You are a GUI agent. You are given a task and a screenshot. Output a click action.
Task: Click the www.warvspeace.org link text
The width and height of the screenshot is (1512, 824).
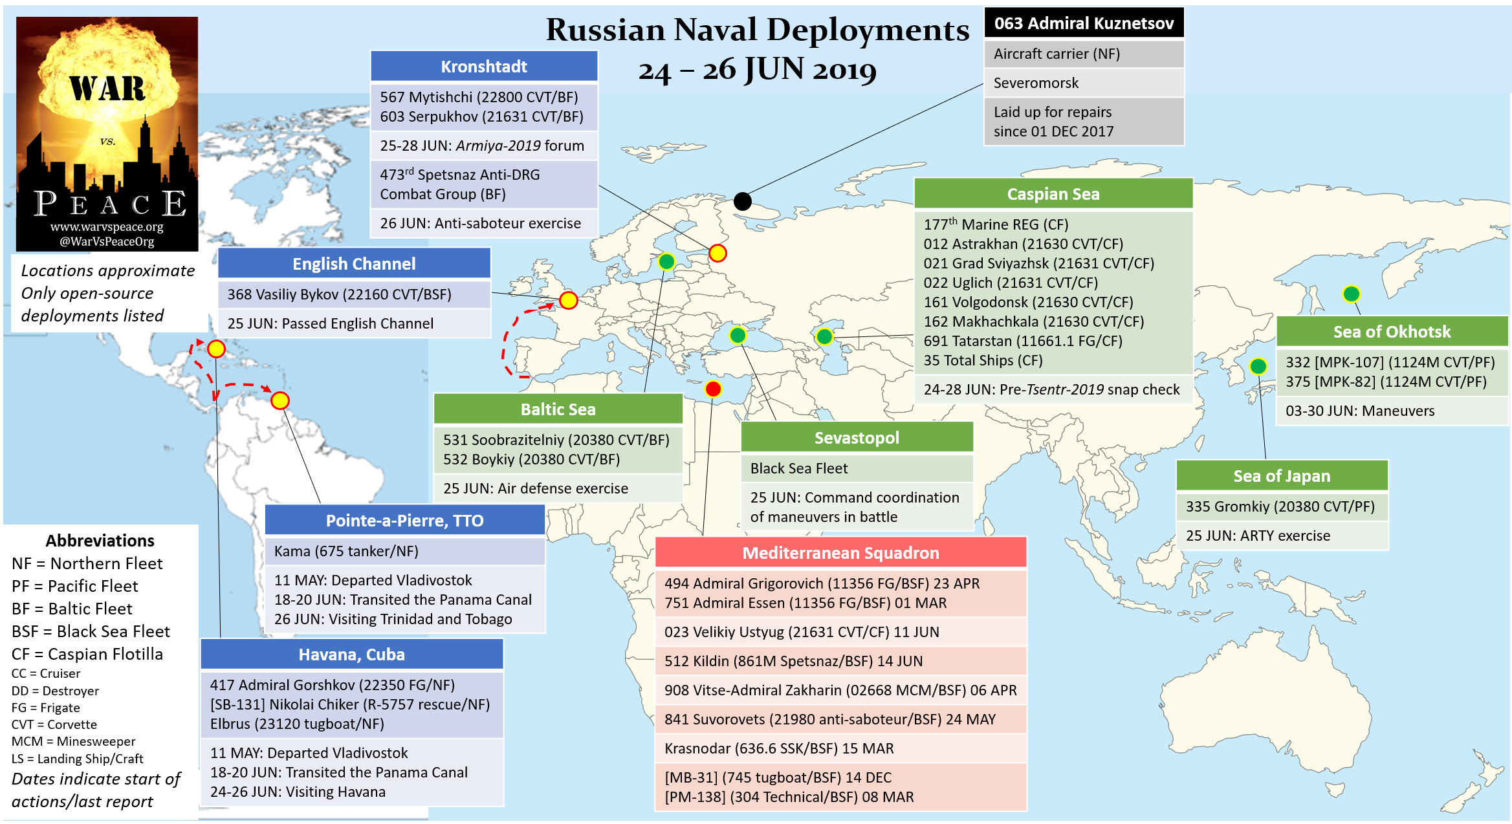107,227
